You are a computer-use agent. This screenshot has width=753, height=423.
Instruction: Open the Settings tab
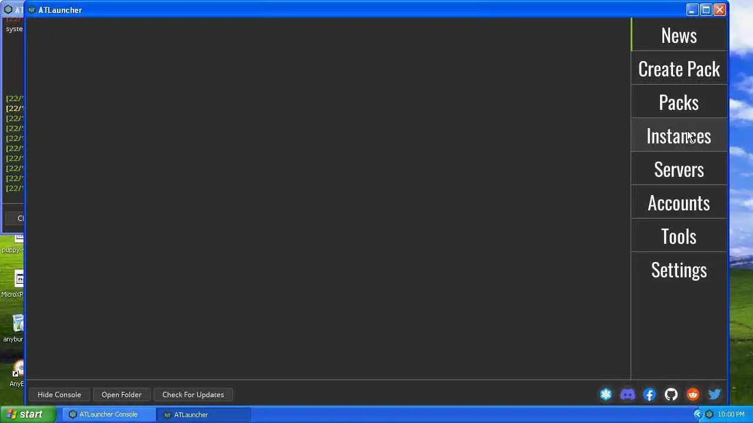point(679,270)
